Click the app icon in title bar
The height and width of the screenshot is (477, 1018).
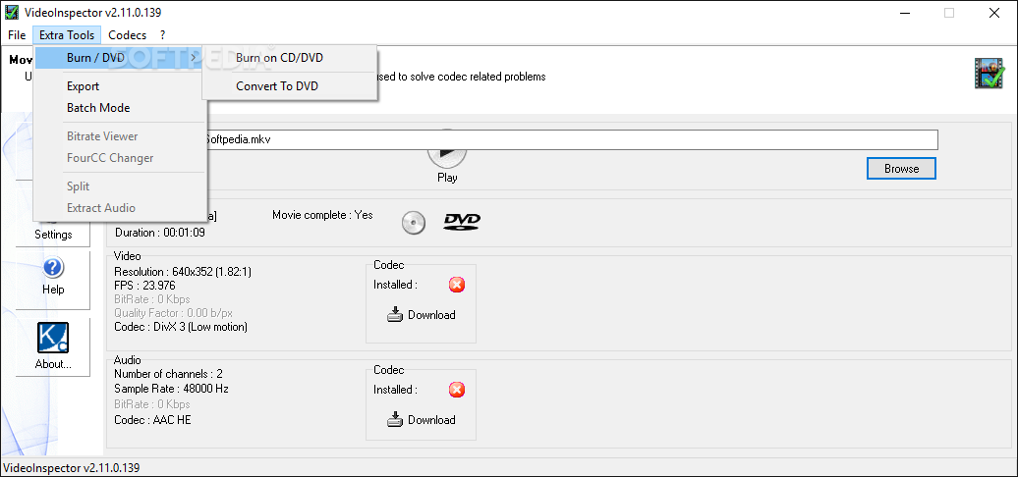13,13
